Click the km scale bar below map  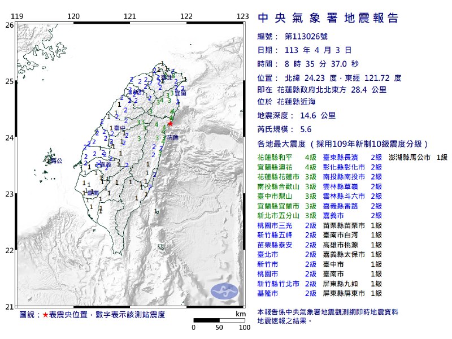coord(219,320)
